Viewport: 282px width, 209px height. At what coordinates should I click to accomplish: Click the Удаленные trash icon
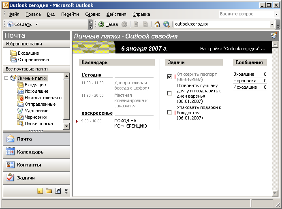20,111
